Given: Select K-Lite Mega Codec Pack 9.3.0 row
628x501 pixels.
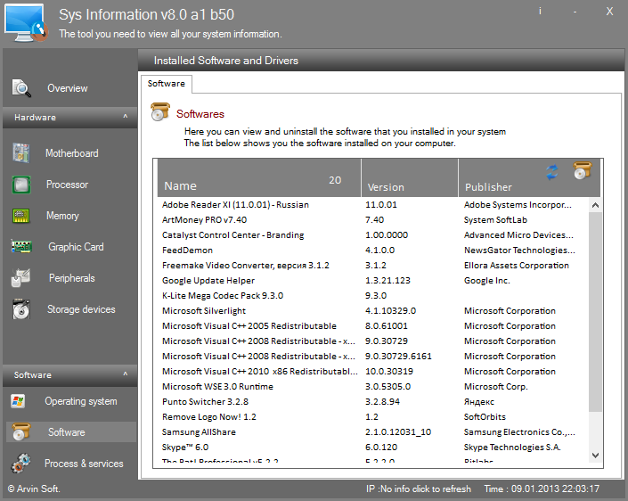Looking at the screenshot, I should coord(374,296).
